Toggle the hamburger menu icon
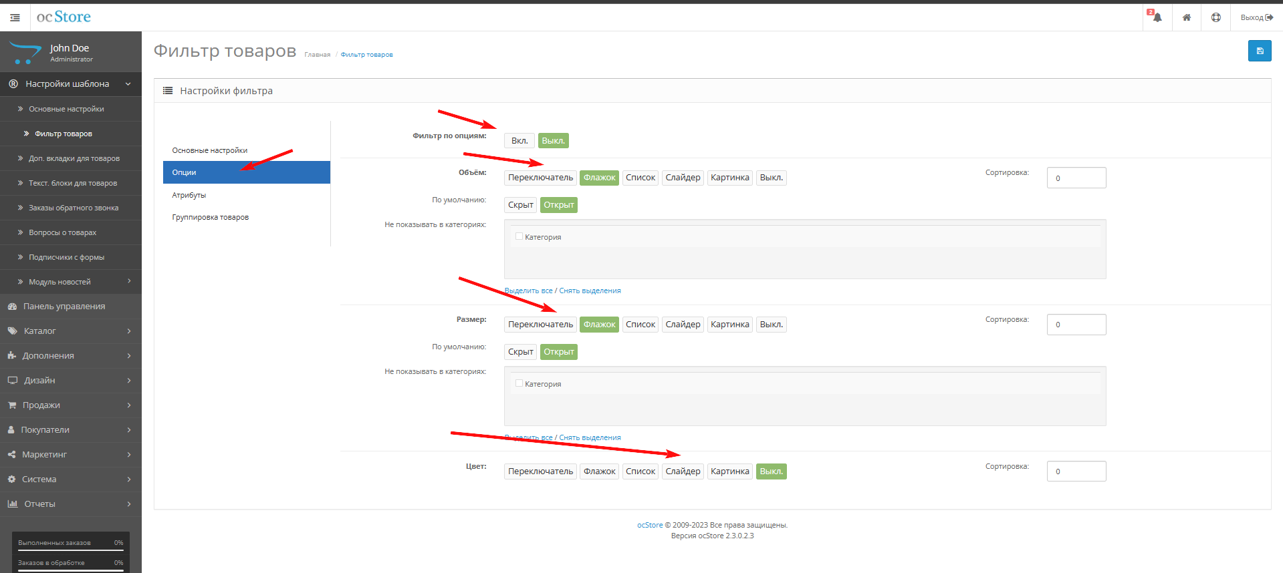1283x573 pixels. 15,17
